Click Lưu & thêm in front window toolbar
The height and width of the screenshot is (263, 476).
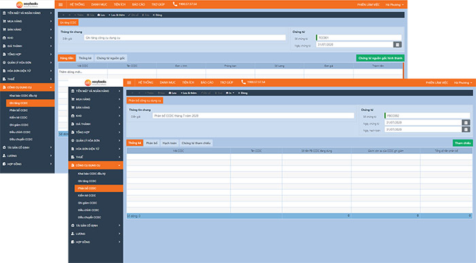[x=188, y=93]
